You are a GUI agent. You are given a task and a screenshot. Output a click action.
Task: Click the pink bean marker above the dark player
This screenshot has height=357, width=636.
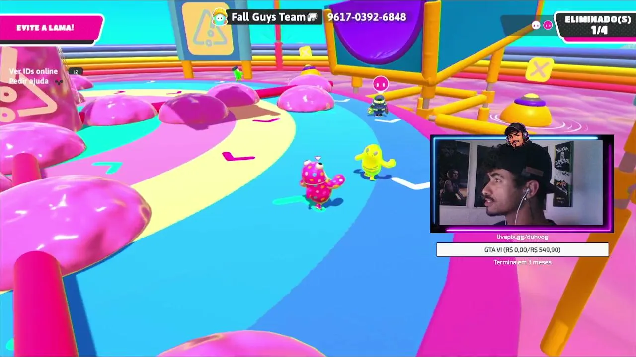point(381,84)
